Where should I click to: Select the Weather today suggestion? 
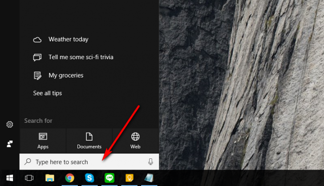coord(69,39)
